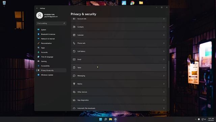Viewport: 216px width, 122px height.
Task: Select Personalization in the sidebar
Action: tap(51, 43)
